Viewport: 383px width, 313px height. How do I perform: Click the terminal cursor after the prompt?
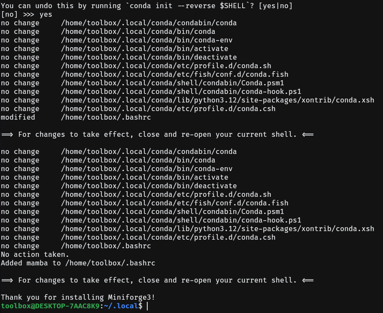147,306
